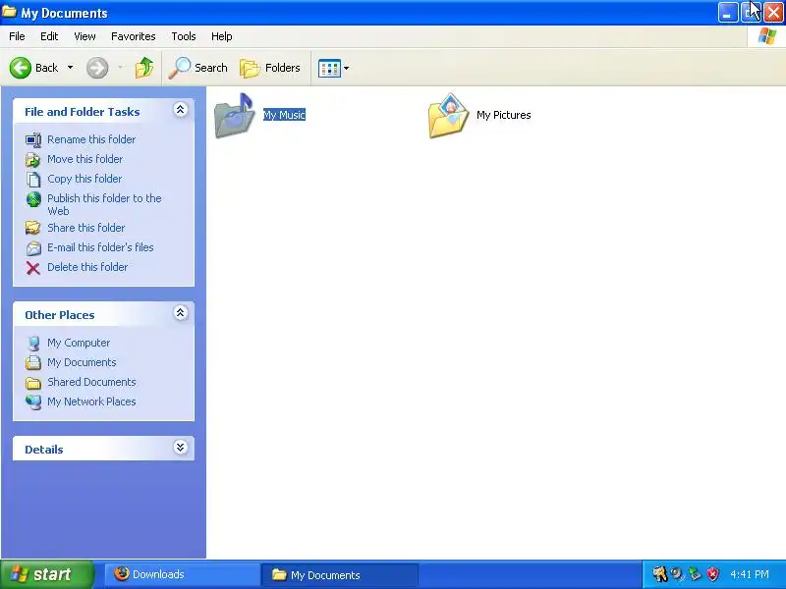Open the Help menu
Image resolution: width=786 pixels, height=589 pixels.
click(222, 36)
